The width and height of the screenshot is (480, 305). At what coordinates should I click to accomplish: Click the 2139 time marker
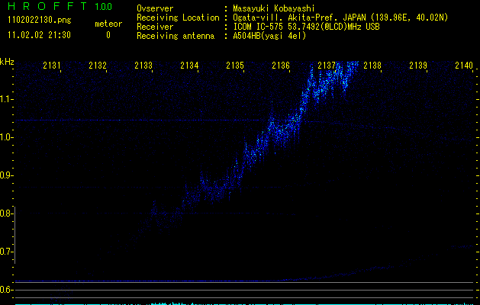tap(418, 66)
